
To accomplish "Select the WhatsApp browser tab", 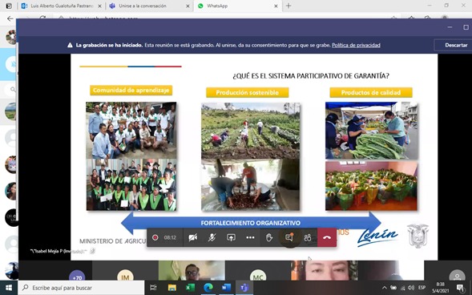I will tap(217, 6).
